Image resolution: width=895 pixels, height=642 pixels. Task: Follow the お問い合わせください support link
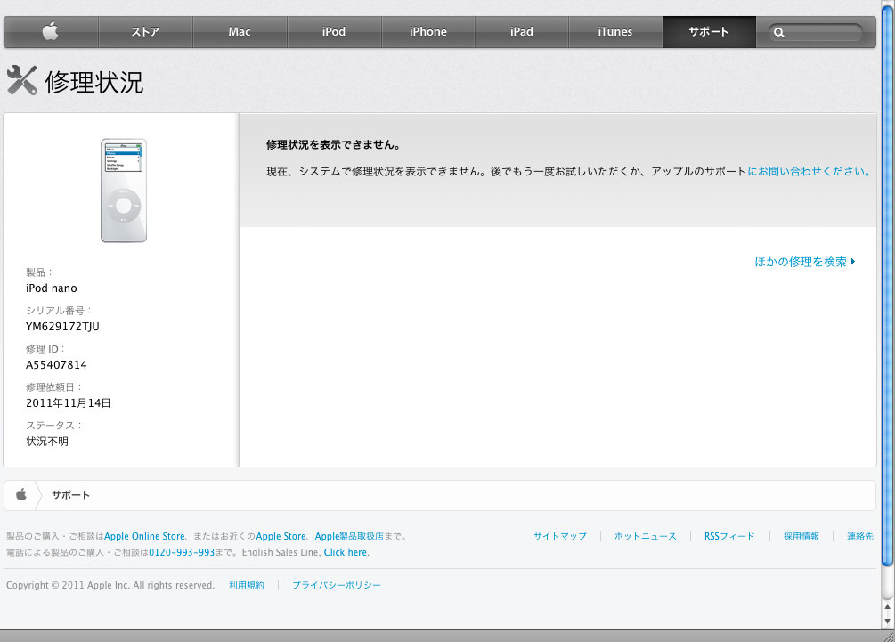(810, 171)
